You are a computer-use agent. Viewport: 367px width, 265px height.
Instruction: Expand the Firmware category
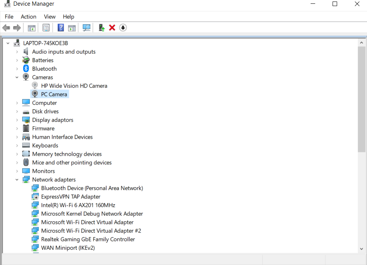tap(17, 129)
